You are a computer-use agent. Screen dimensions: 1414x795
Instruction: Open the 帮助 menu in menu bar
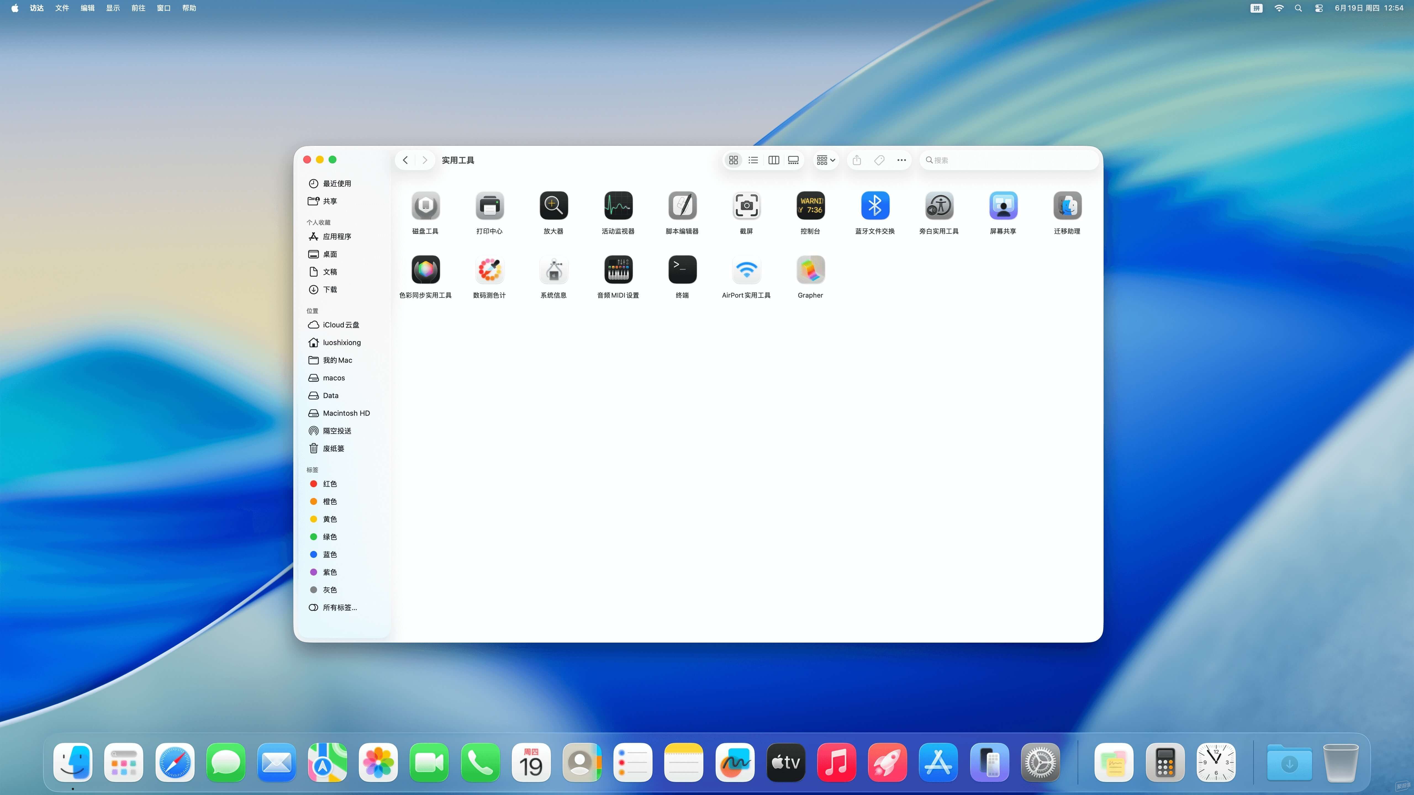point(189,8)
